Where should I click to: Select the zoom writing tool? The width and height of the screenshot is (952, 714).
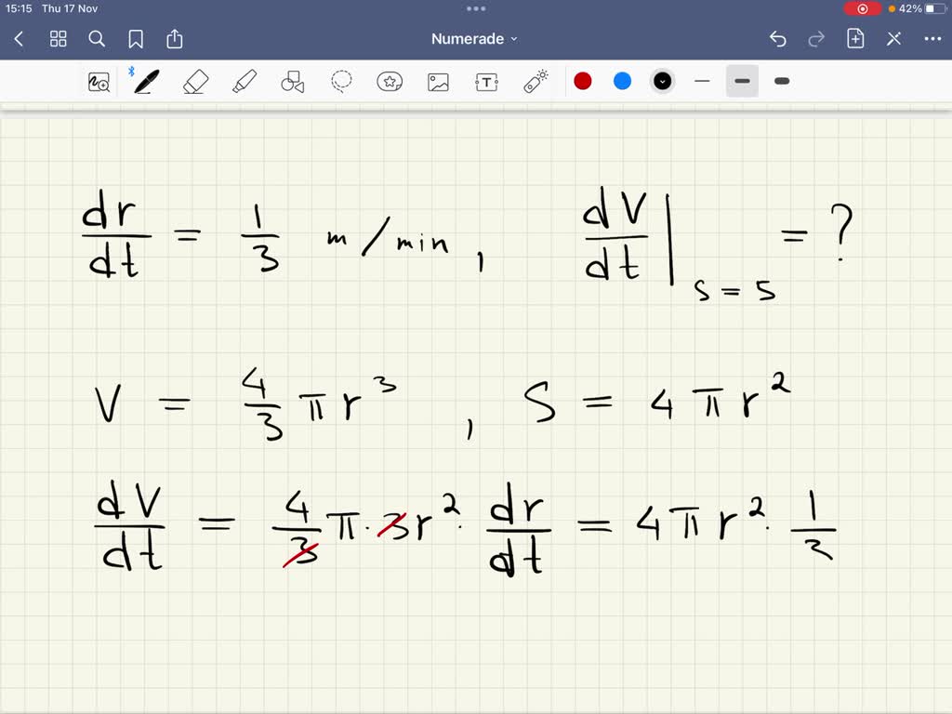pyautogui.click(x=99, y=81)
